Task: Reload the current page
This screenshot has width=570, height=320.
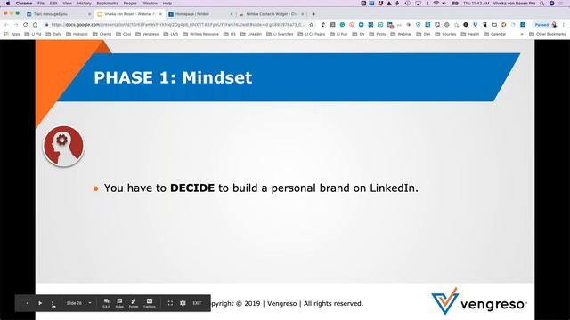Action: (x=26, y=25)
